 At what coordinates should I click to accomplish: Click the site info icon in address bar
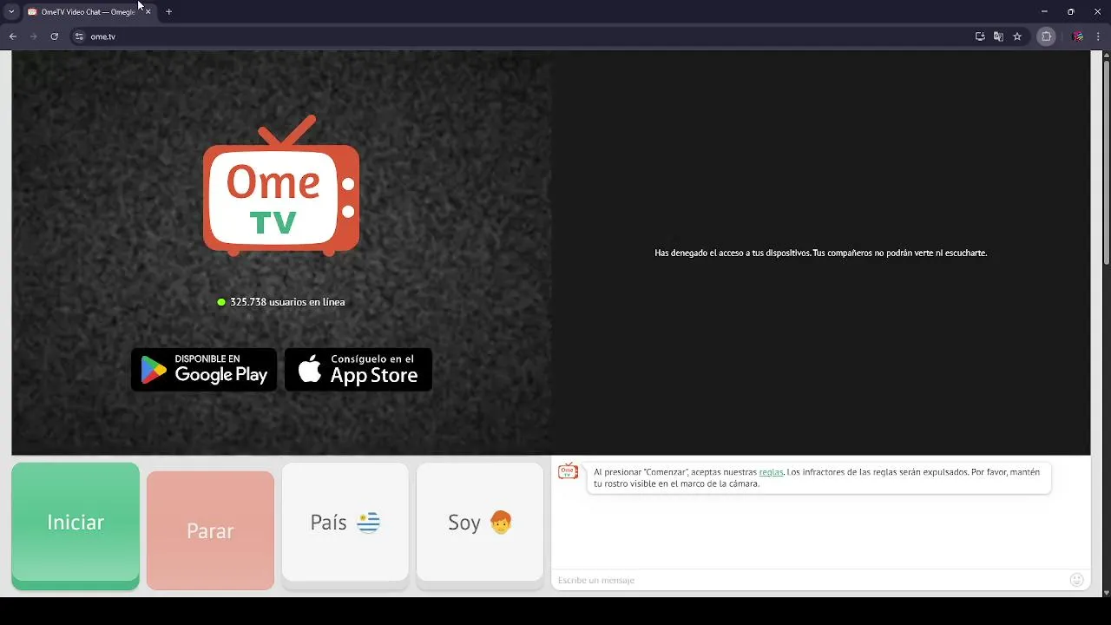pos(79,36)
